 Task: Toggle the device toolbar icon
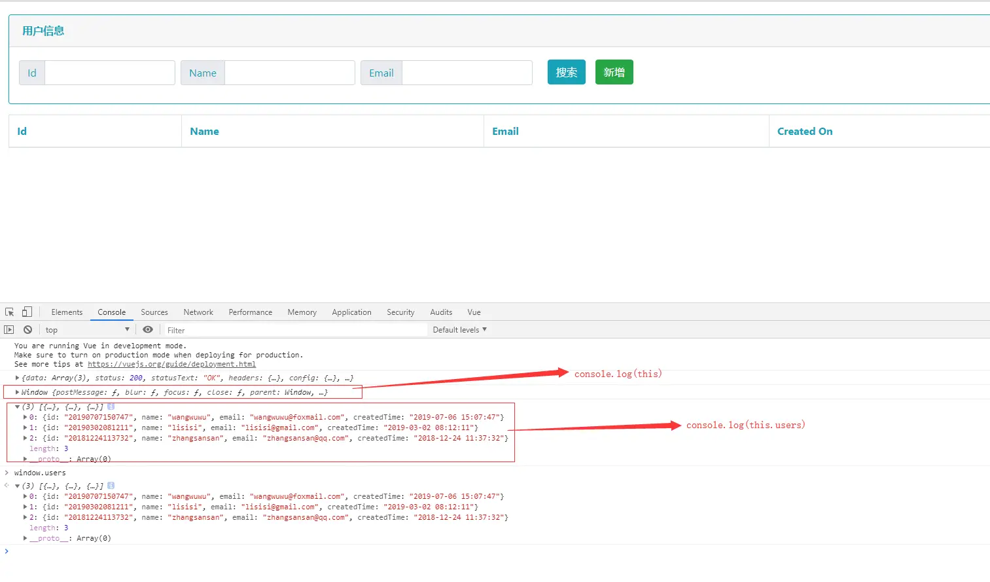click(x=27, y=312)
